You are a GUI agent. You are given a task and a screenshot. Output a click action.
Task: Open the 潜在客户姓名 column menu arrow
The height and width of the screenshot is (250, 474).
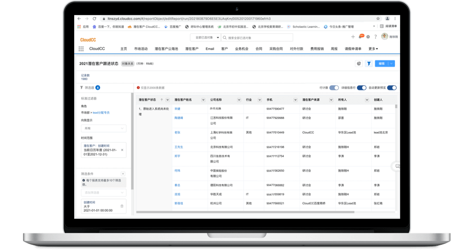[x=203, y=100]
